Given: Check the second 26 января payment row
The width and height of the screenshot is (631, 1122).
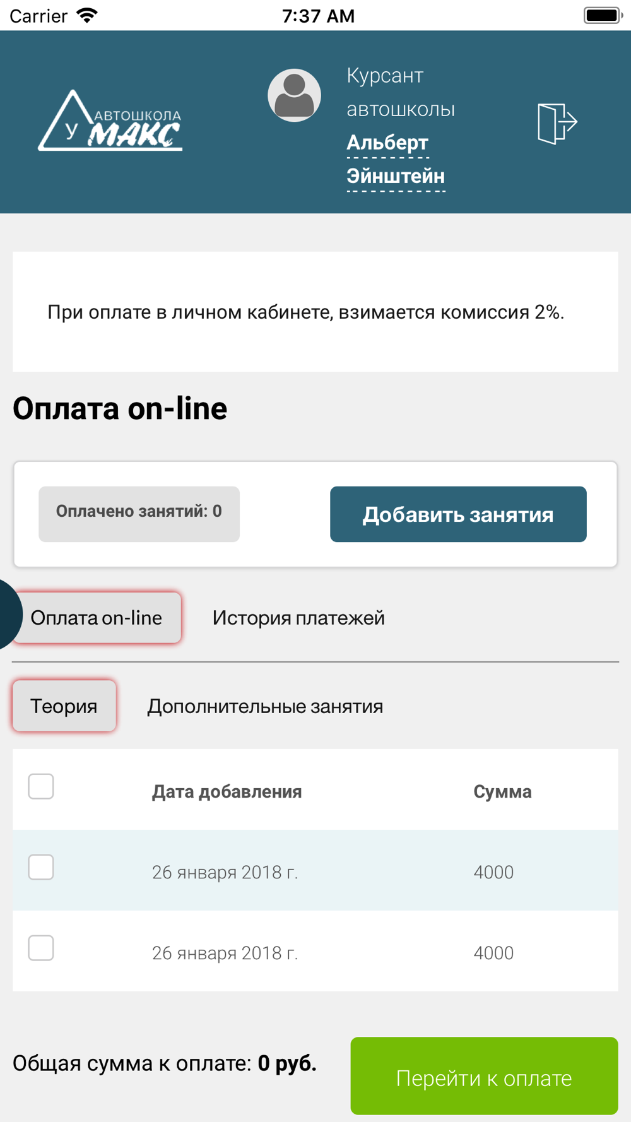Looking at the screenshot, I should point(41,948).
